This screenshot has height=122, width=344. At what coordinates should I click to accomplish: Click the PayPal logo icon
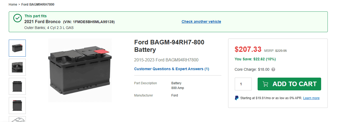point(237,98)
